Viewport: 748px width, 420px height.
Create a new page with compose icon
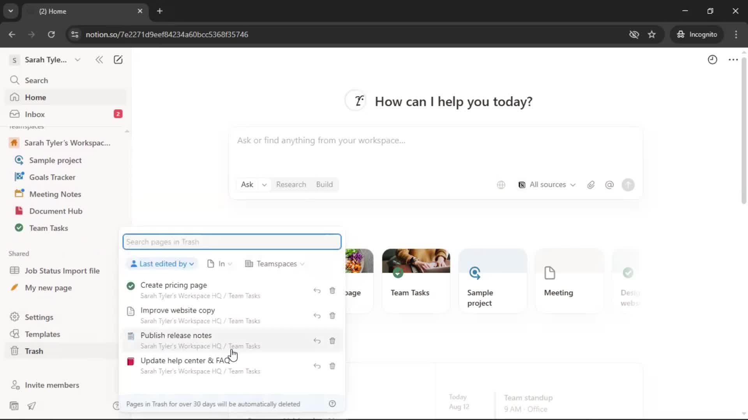click(x=118, y=59)
